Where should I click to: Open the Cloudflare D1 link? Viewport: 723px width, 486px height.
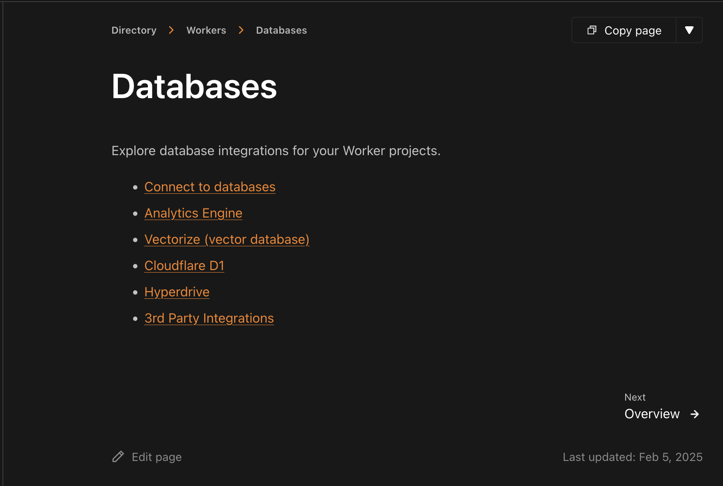tap(184, 266)
